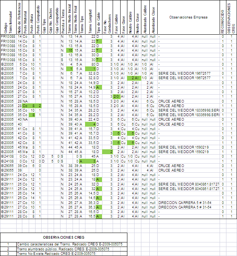
Task: Select the 'Nodo de Referencia' column header
Action: (20, 18)
